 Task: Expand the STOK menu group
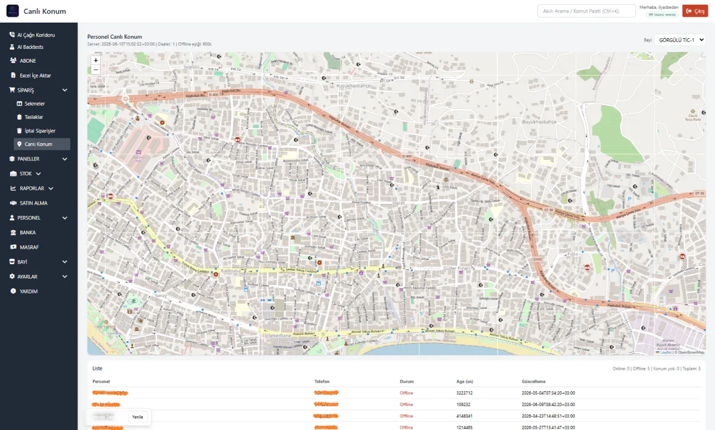[x=39, y=174]
